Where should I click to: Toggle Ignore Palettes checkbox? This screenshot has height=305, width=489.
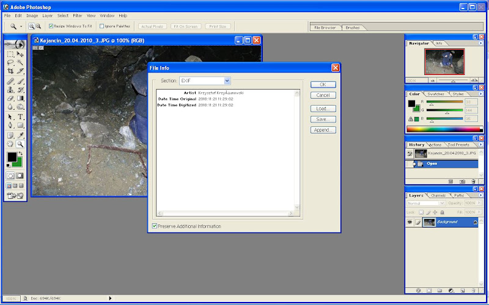pyautogui.click(x=101, y=26)
